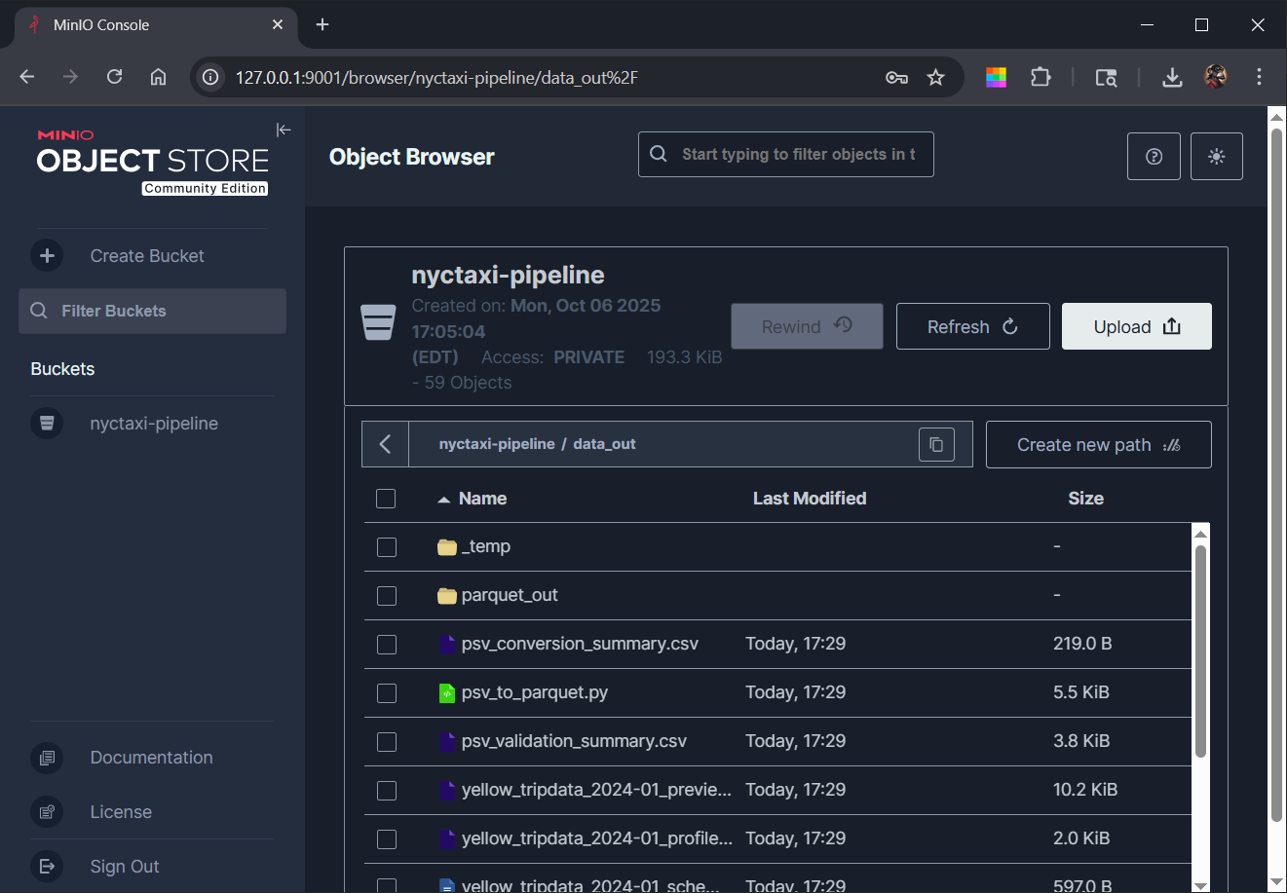This screenshot has height=893, width=1287.
Task: Click the Create Bucket plus icon
Action: tap(47, 255)
